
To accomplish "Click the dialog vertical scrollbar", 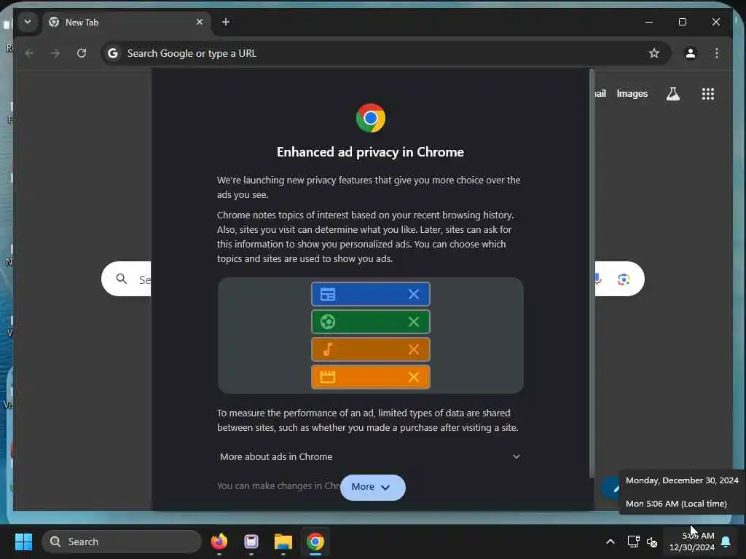I will 592,274.
